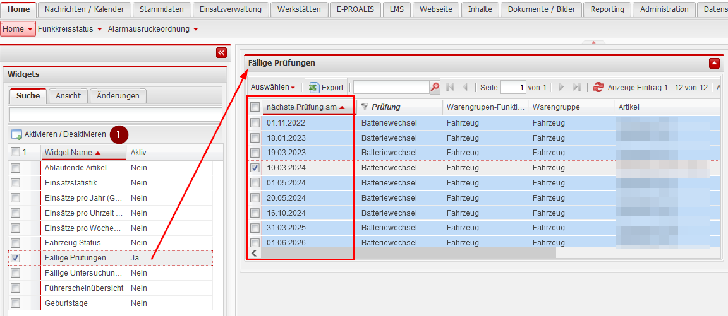728x316 pixels.
Task: Open the Änderungen tab in Widgets
Action: [x=118, y=96]
